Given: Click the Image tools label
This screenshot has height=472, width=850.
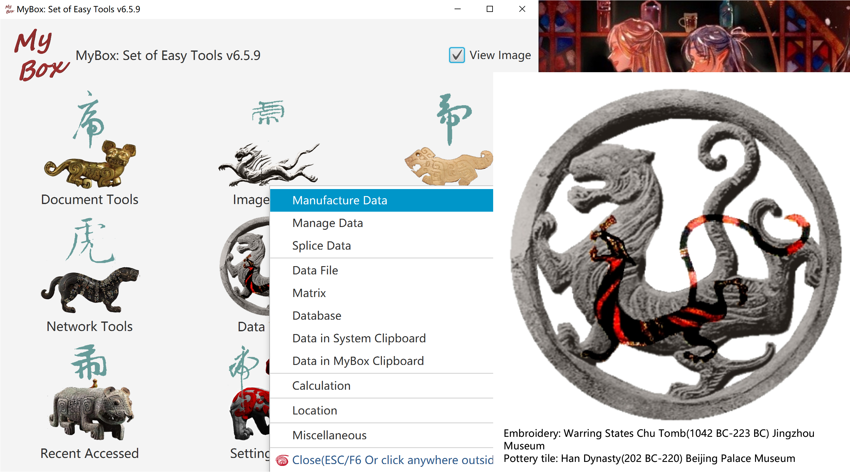Looking at the screenshot, I should pyautogui.click(x=251, y=200).
